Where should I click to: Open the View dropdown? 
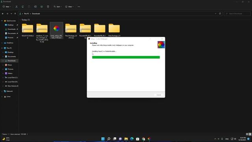(x=69, y=7)
